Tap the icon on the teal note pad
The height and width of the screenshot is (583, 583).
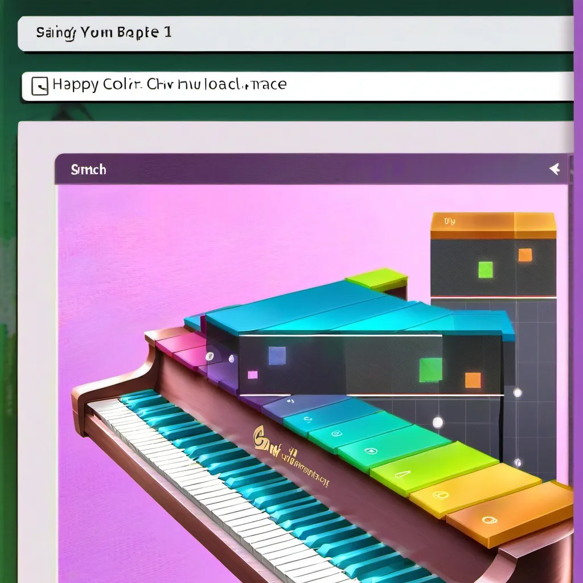[x=307, y=418]
